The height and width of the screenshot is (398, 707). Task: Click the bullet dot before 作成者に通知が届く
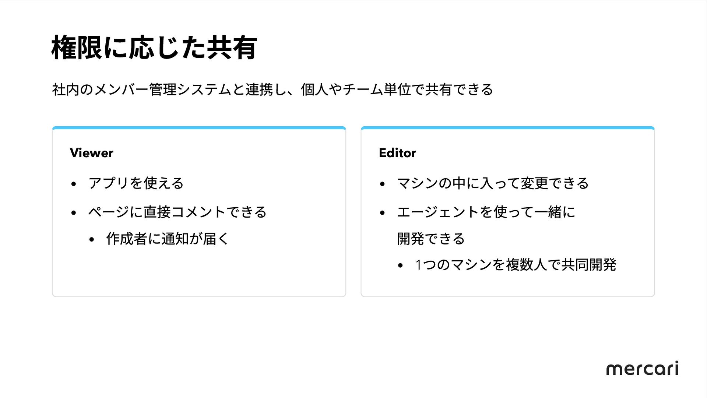click(x=92, y=240)
